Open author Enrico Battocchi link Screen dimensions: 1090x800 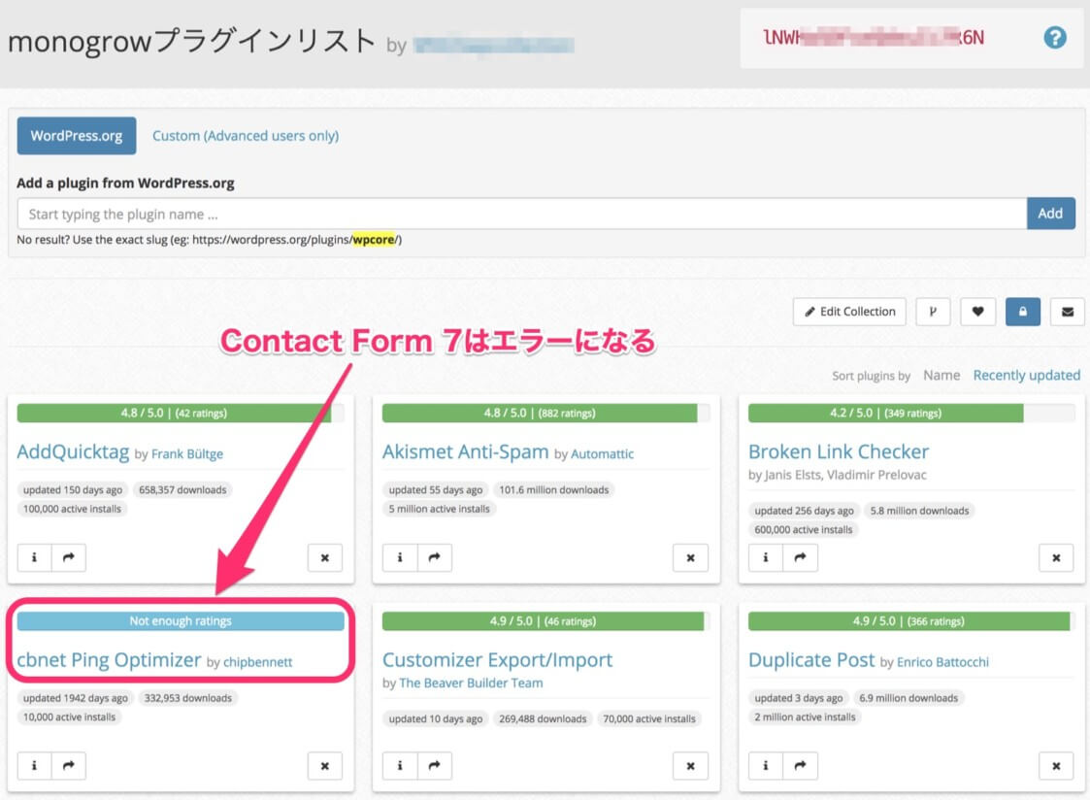[942, 662]
